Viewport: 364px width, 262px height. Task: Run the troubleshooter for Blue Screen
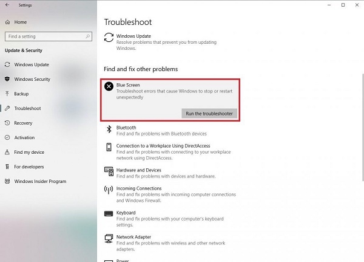tap(209, 114)
